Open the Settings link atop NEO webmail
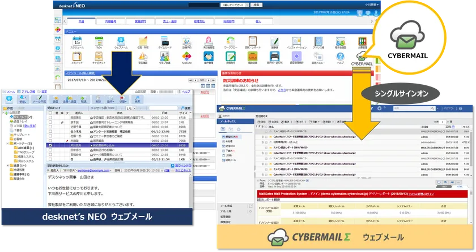The width and height of the screenshot is (476, 252). click(44, 92)
